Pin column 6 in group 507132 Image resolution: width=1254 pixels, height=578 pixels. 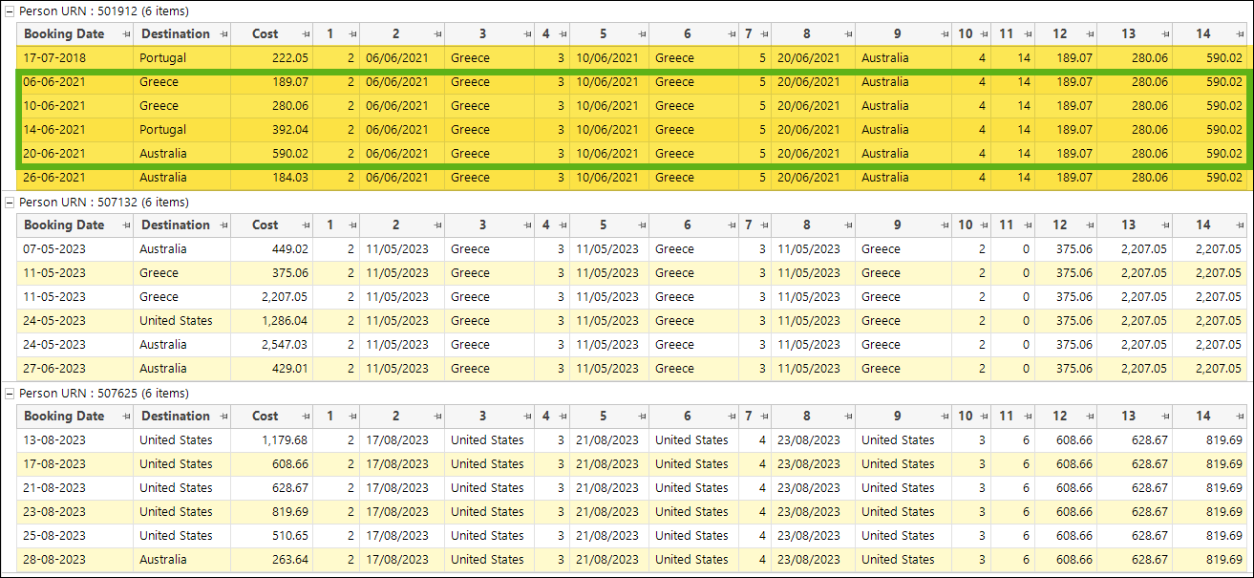(x=732, y=225)
